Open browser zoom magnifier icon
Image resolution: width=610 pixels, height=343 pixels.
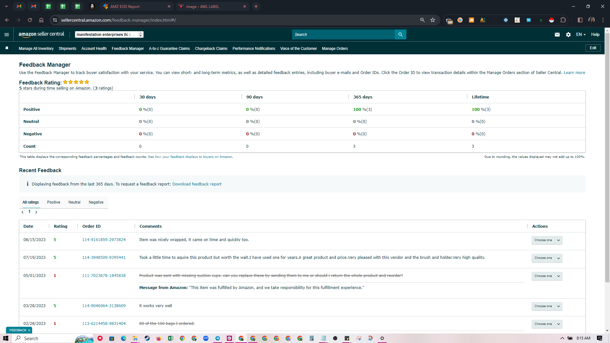coord(422,20)
